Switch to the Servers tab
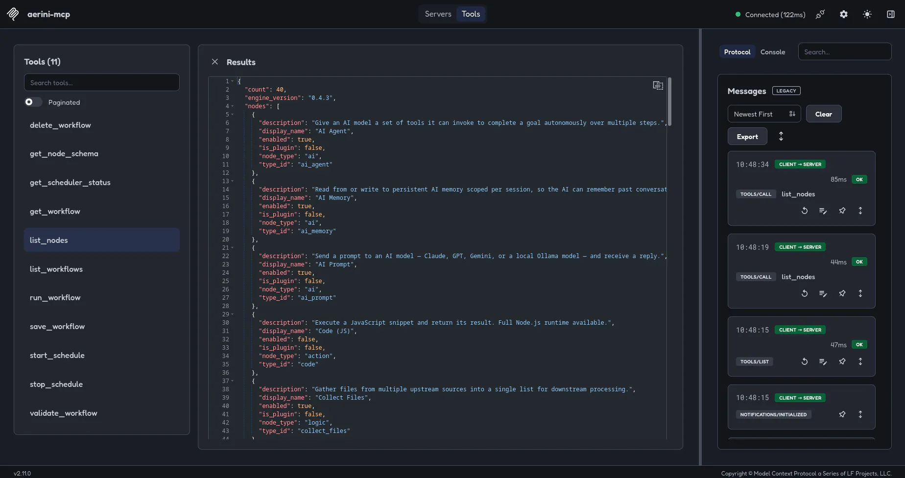 pyautogui.click(x=438, y=14)
